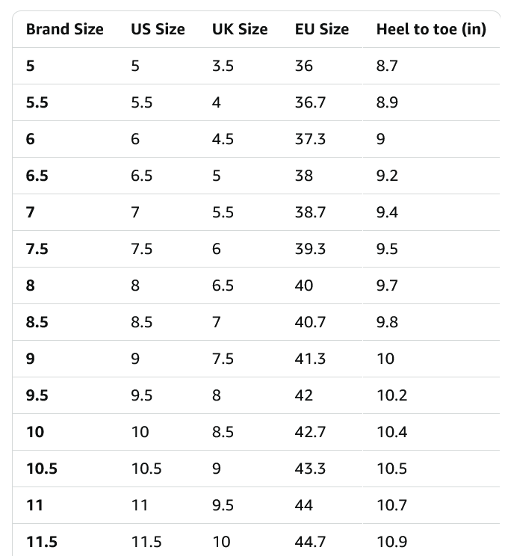
Task: Click the EU size 44 cell
Action: tap(304, 505)
